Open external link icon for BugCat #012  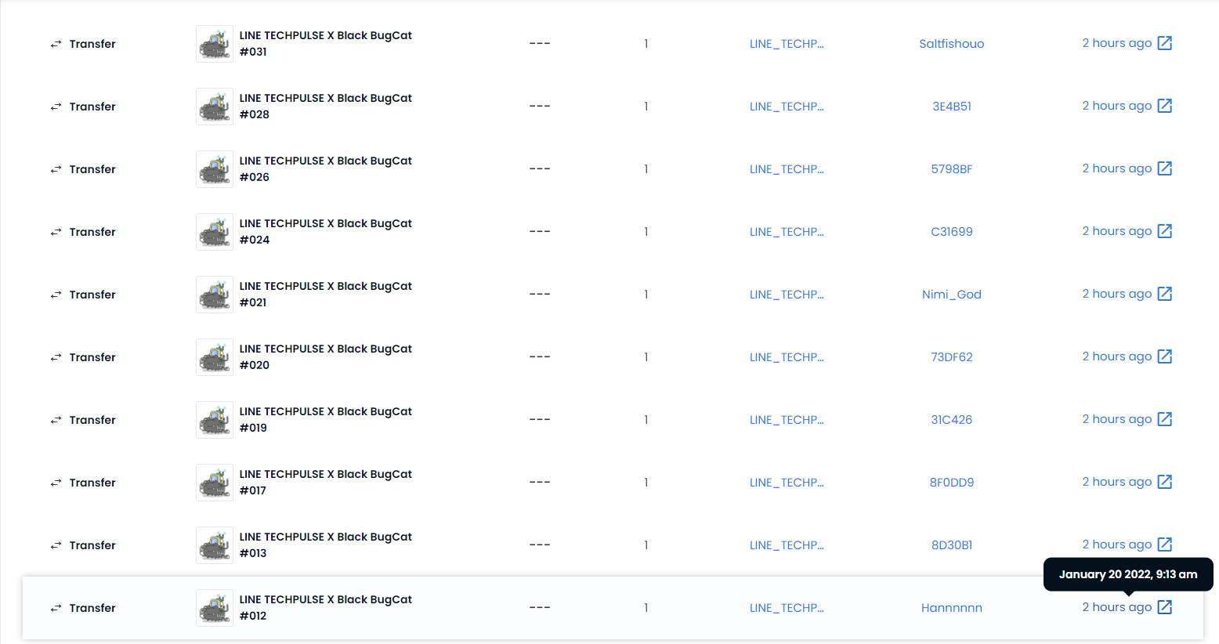1165,607
